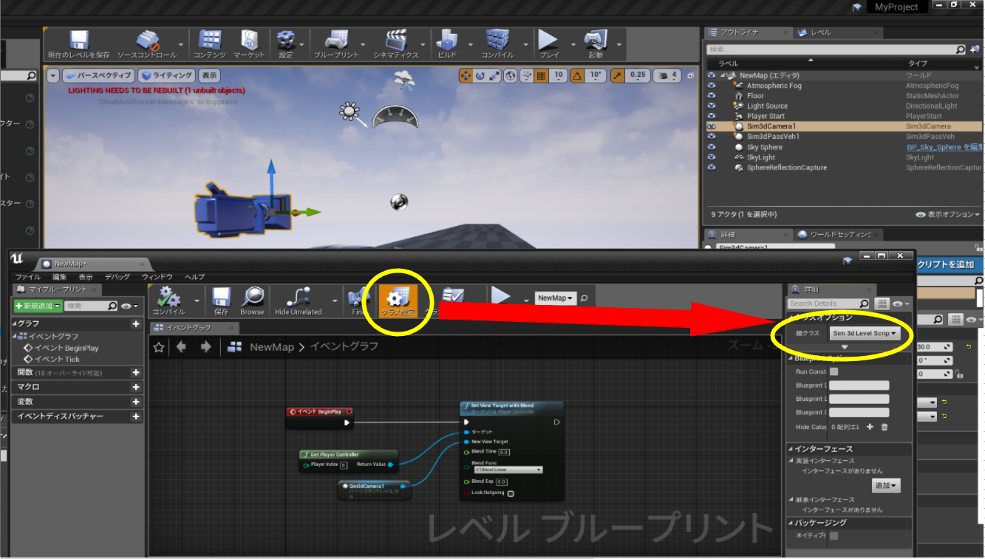Toggle the Run Construction Script checkbox
The image size is (985, 559).
(x=834, y=371)
